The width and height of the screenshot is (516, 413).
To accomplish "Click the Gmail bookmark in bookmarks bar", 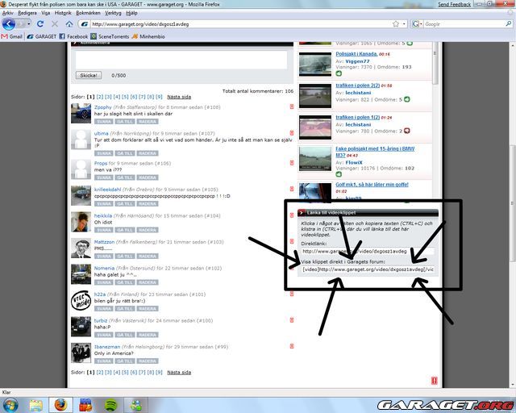I will click(12, 36).
